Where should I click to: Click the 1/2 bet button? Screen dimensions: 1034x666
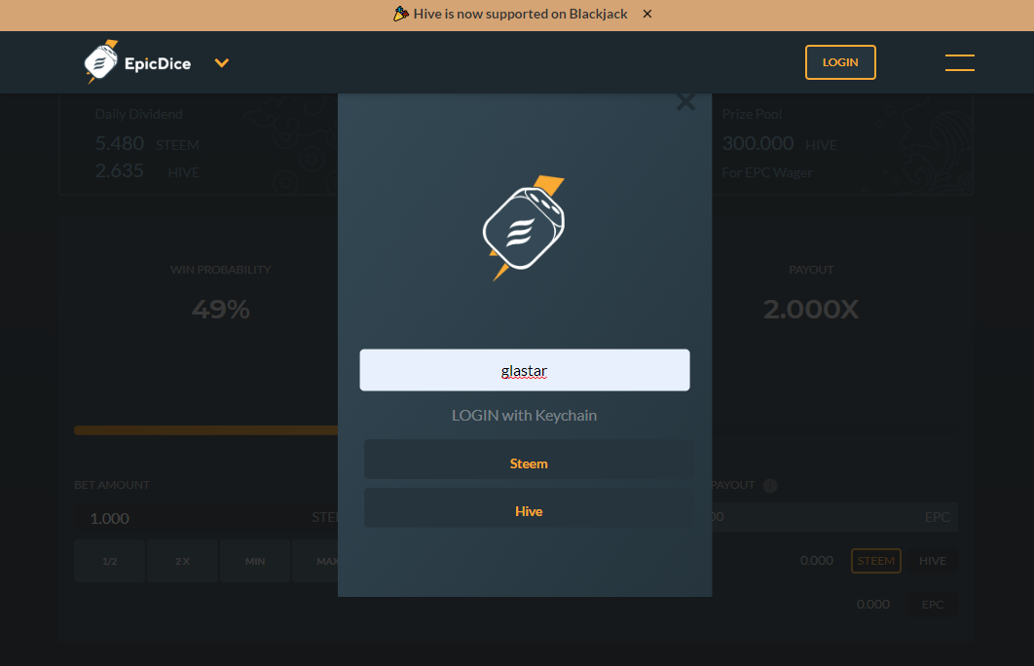pos(109,561)
